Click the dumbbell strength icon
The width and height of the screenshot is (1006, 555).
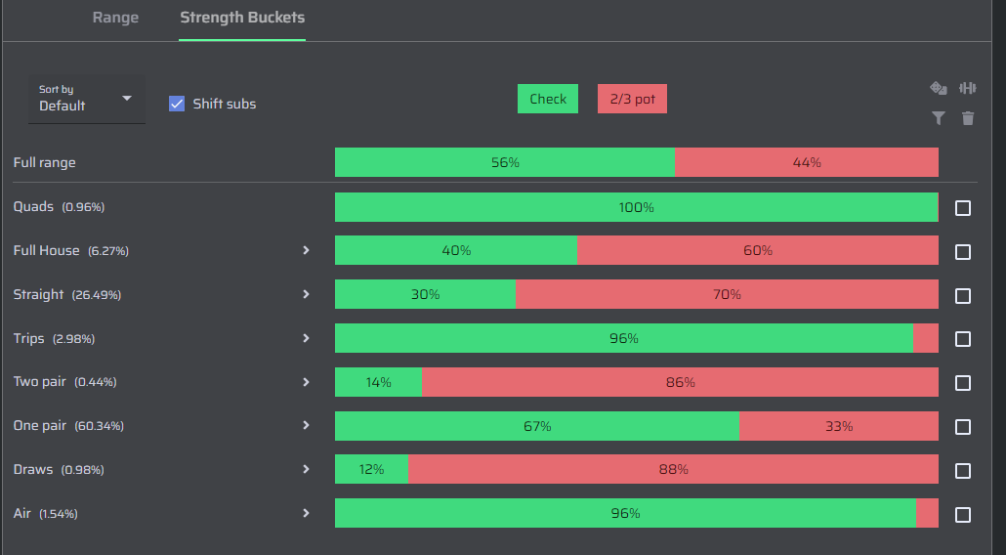968,89
